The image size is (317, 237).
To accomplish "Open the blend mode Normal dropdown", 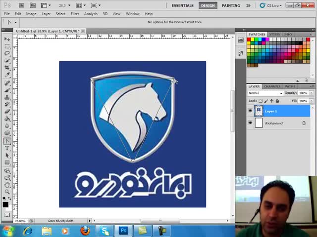I will point(265,93).
